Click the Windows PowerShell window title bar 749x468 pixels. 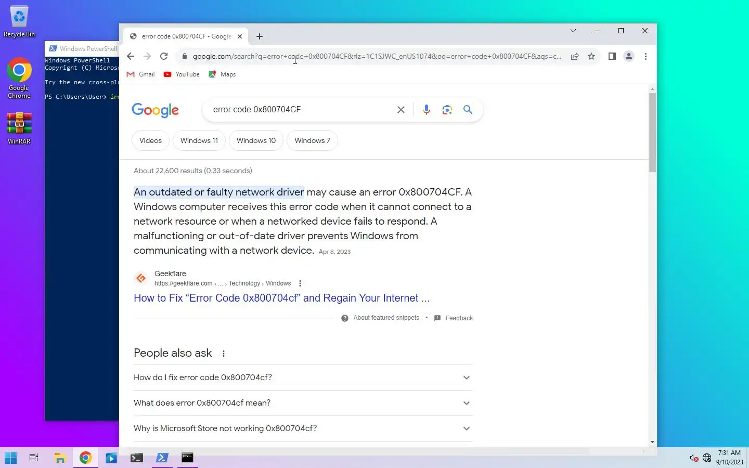click(x=82, y=48)
